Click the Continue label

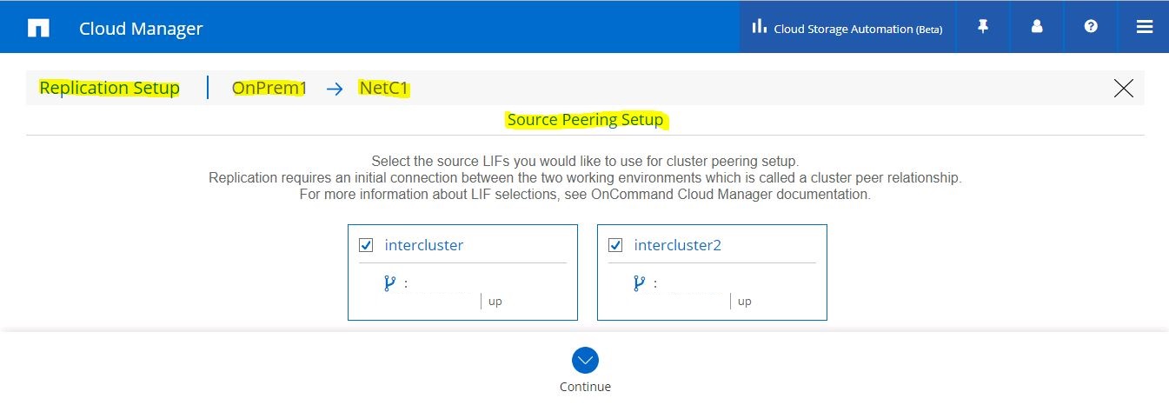[585, 387]
